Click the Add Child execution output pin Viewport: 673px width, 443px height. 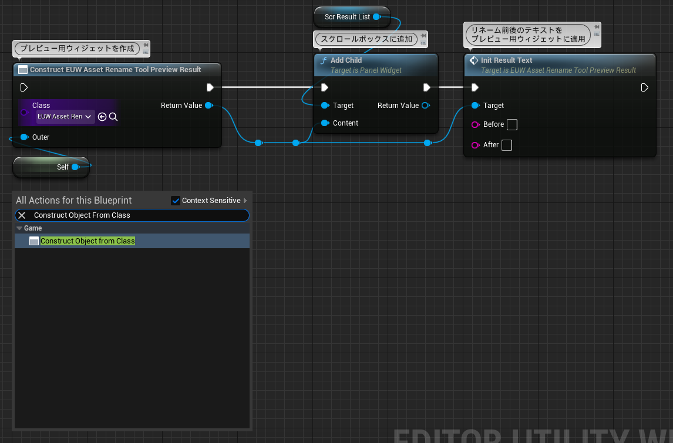[426, 87]
